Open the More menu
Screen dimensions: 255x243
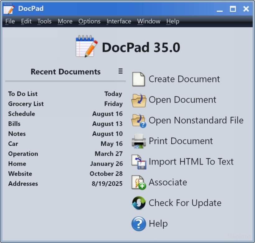tap(65, 21)
